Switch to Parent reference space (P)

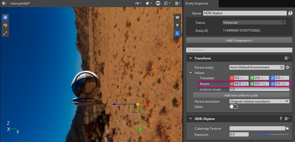[x=177, y=25]
